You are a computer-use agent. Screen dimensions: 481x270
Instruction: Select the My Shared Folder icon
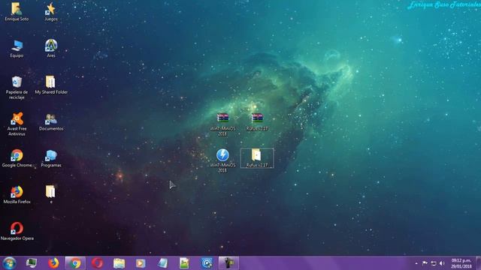[51, 85]
